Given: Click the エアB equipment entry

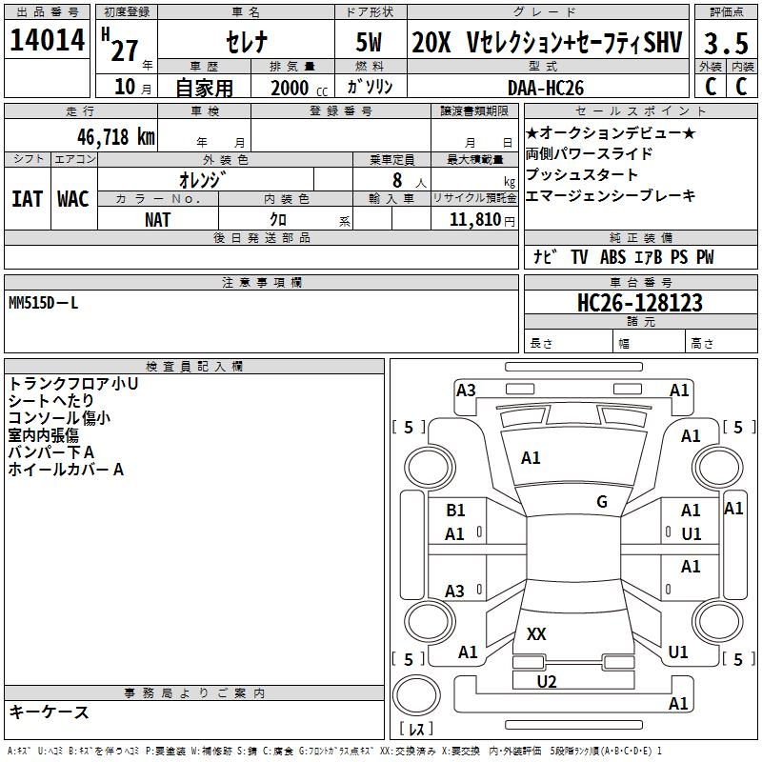Looking at the screenshot, I should coord(648,257).
